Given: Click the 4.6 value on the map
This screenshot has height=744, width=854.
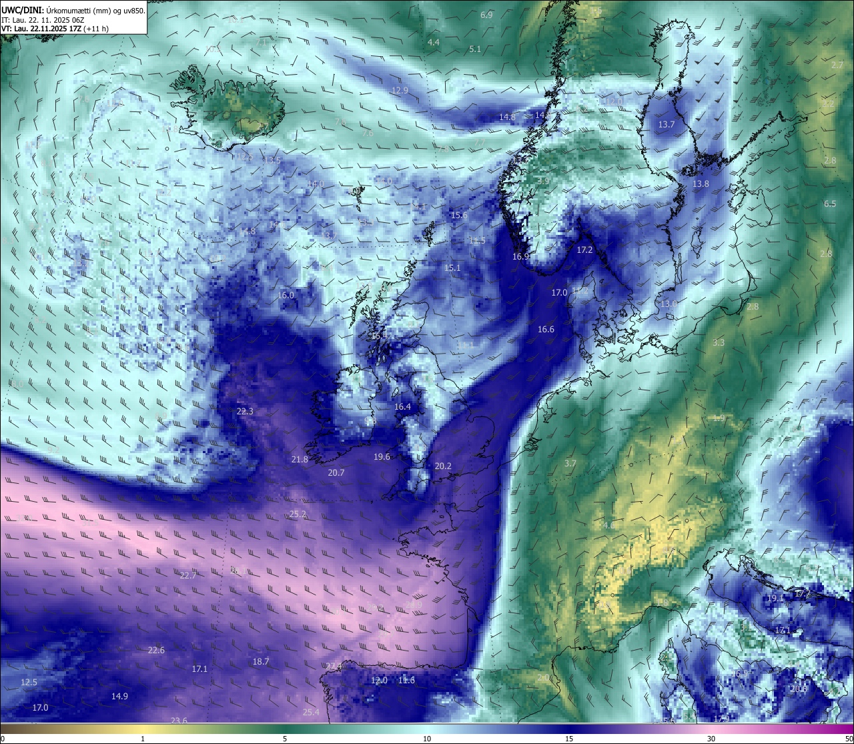Looking at the screenshot, I should 609,525.
